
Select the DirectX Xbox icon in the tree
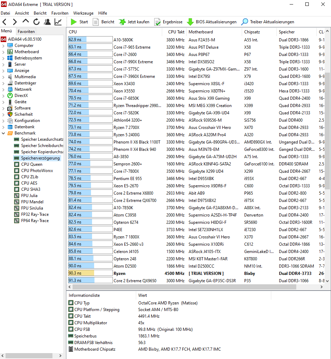[10, 96]
